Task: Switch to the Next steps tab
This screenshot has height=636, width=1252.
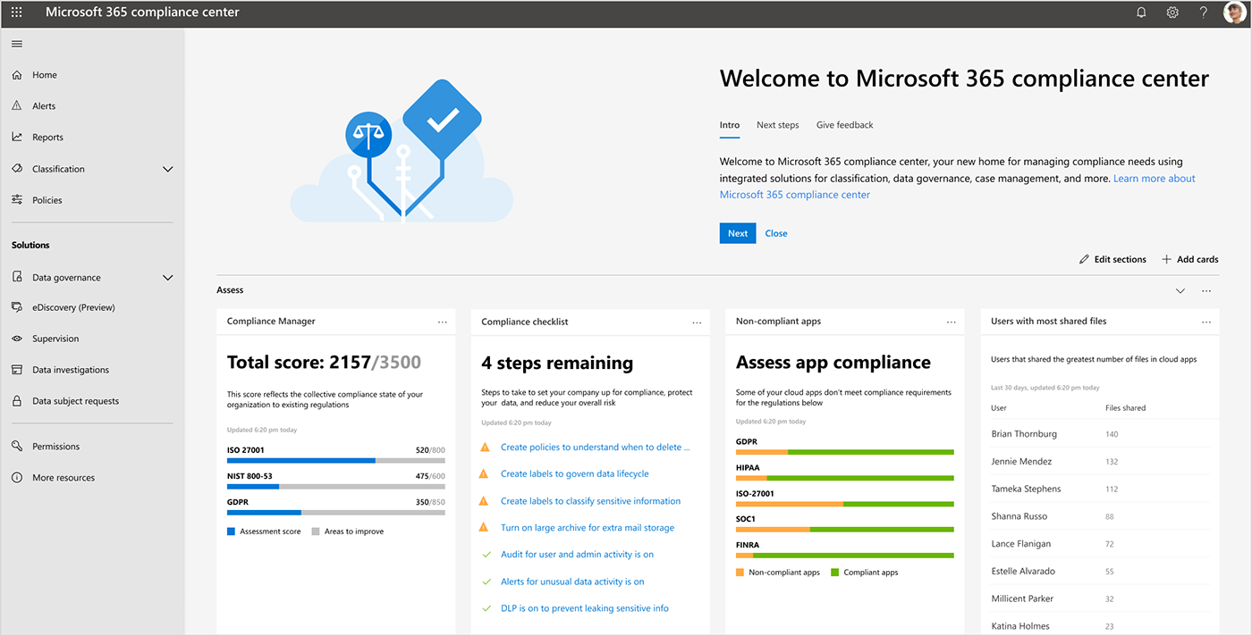Action: click(777, 125)
